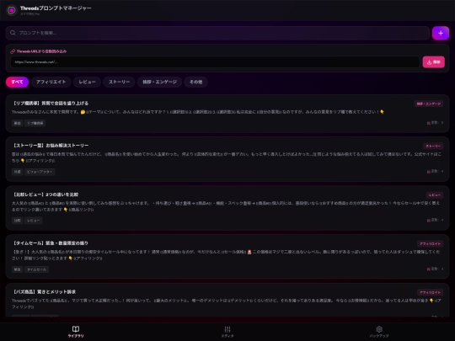Screen dimensions: 455x341
Task: Click into the Threads URL input field
Action: point(215,61)
